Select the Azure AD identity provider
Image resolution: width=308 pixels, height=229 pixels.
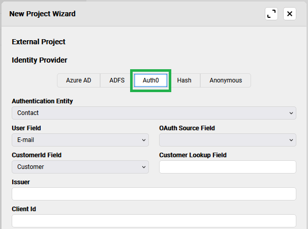pyautogui.click(x=78, y=80)
